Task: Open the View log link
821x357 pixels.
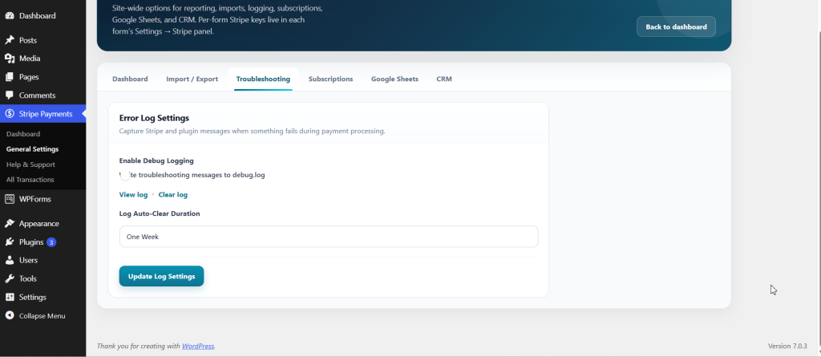Action: click(x=134, y=194)
